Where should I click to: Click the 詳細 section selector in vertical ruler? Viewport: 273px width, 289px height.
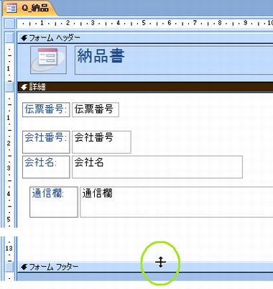point(9,87)
